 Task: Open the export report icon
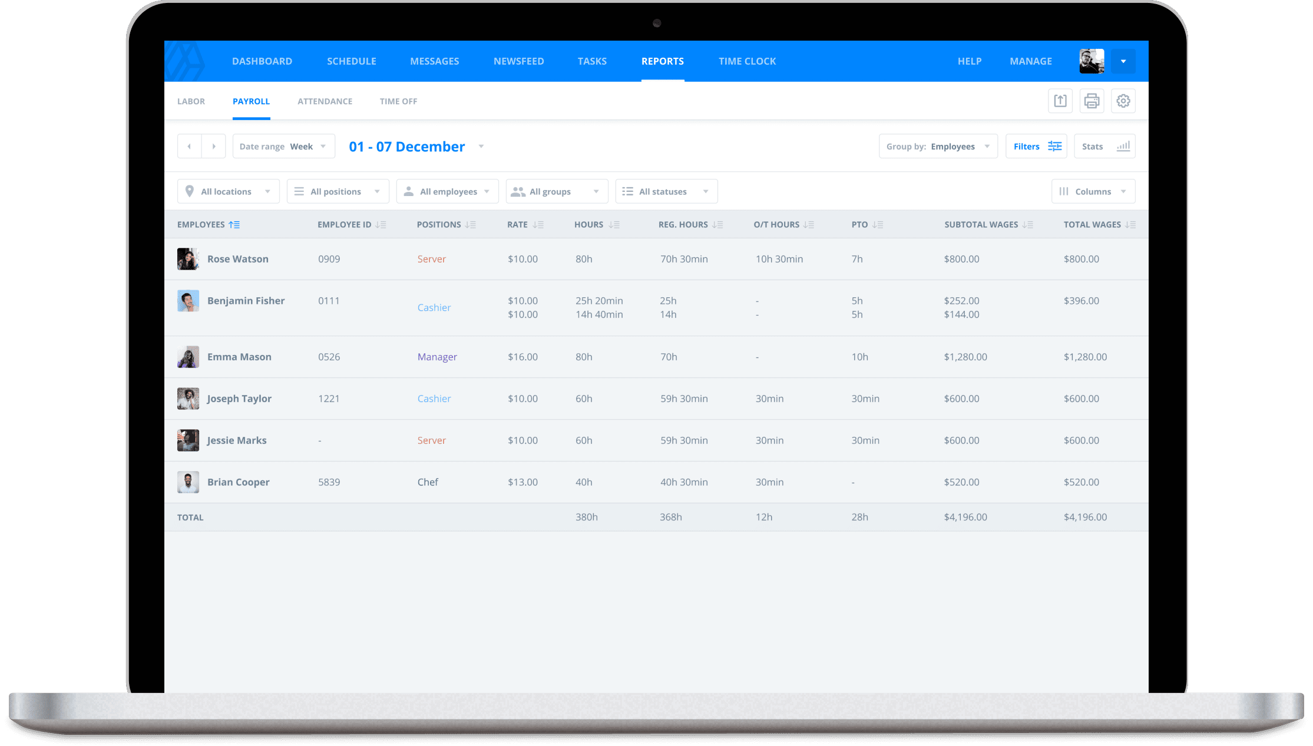tap(1060, 101)
